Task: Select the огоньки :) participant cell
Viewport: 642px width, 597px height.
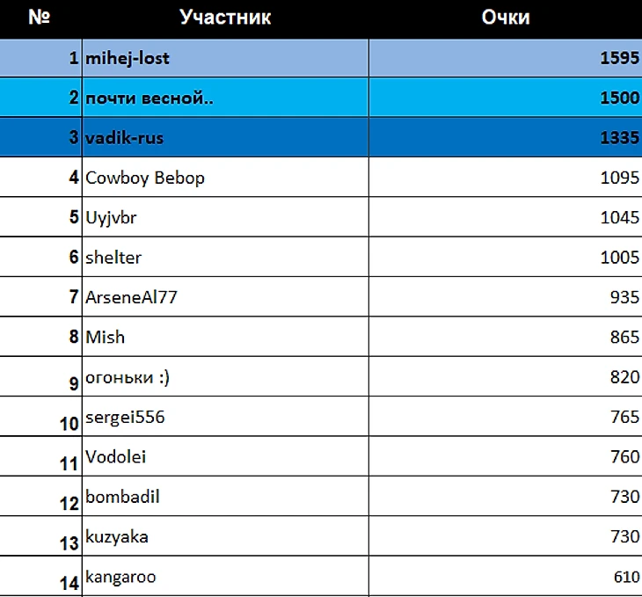Action: tap(225, 377)
